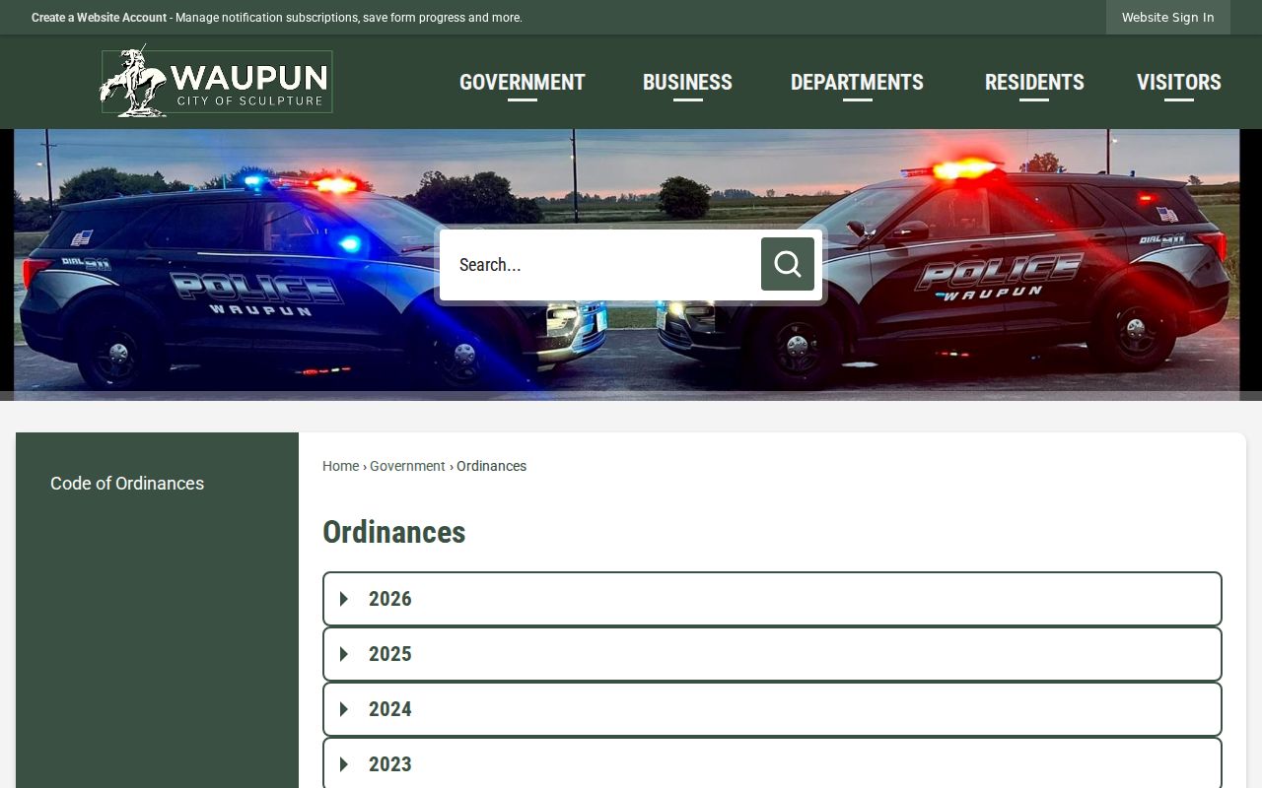Open the Government menu
Viewport: 1262px width, 788px height.
[523, 83]
